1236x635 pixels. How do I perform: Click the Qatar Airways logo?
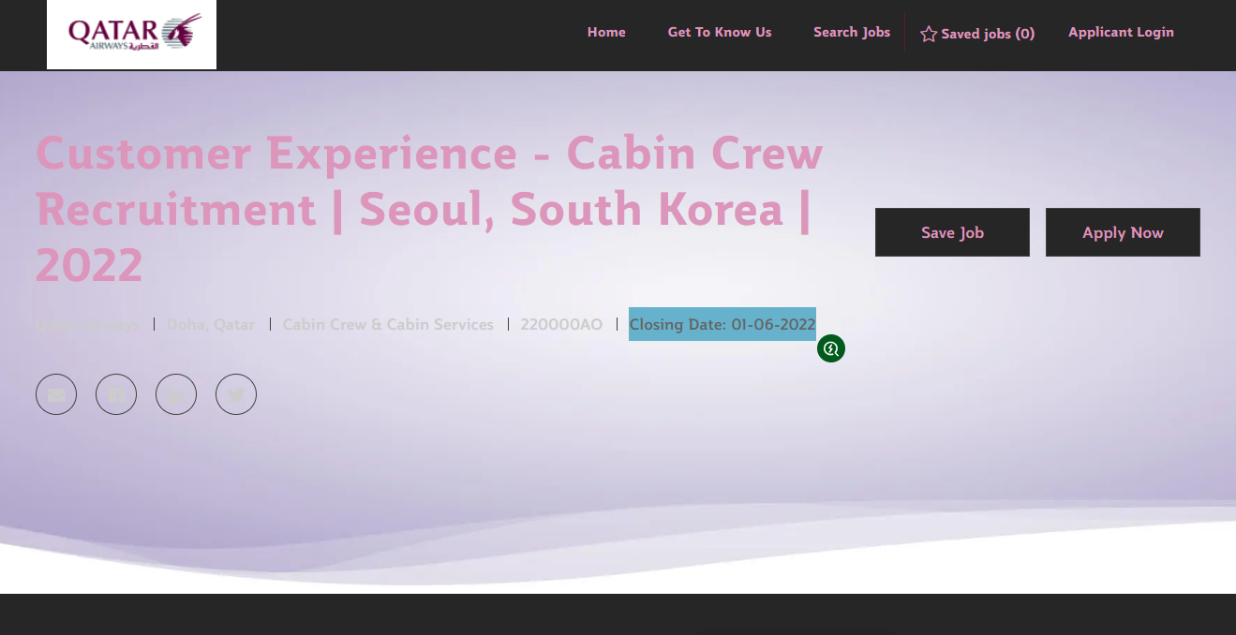click(x=131, y=35)
